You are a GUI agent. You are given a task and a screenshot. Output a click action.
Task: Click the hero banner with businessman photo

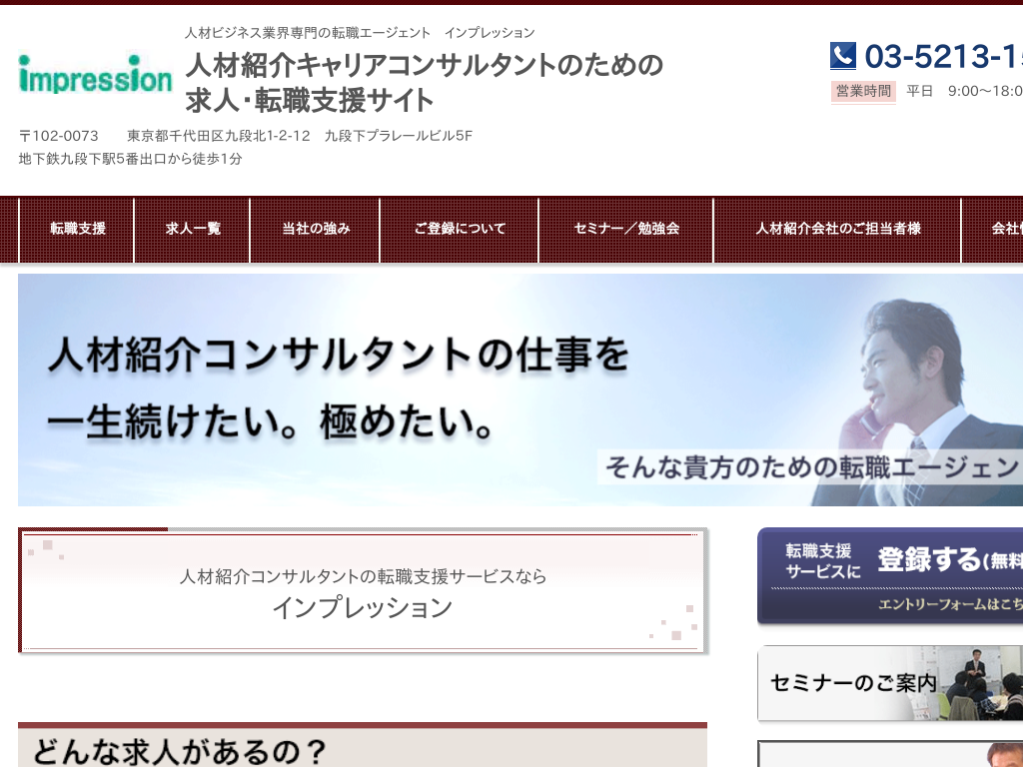519,390
